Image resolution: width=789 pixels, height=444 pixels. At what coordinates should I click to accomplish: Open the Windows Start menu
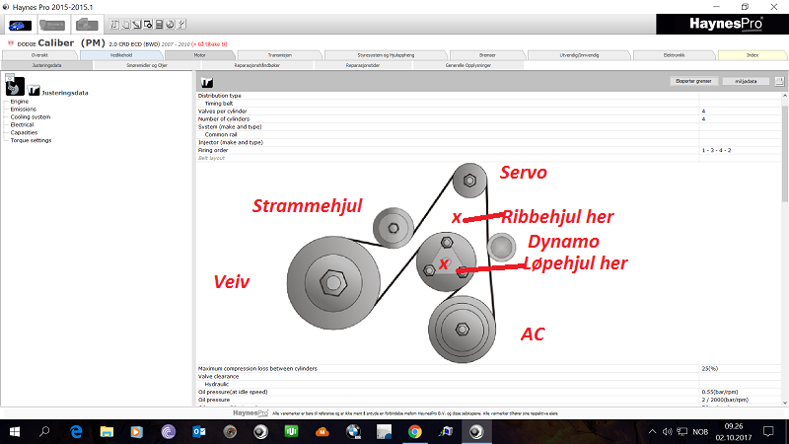click(15, 431)
